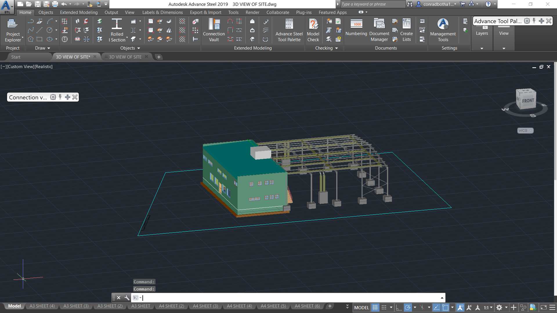Expand the Objects panel dropdown
This screenshot has width=557, height=313.
click(x=130, y=48)
